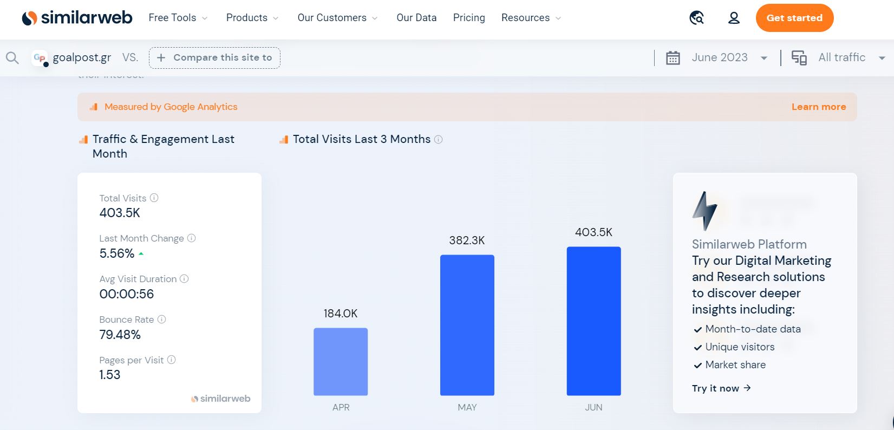Viewport: 894px width, 430px height.
Task: Expand the Products menu
Action: 252,18
